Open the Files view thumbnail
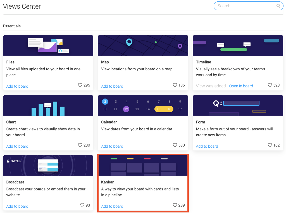The width and height of the screenshot is (286, 213). click(48, 46)
